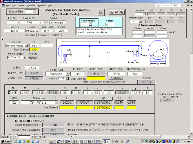Click yellow User Defined CuFt in Head field
Viewport: 193px width, 144px height.
[x=96, y=78]
